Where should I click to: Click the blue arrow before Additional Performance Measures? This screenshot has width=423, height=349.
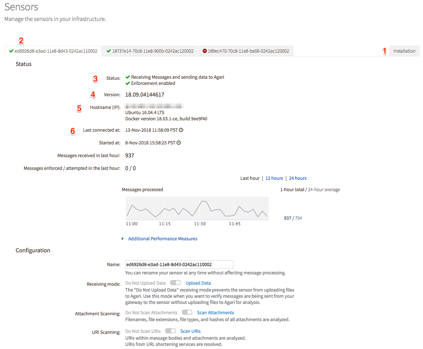point(123,238)
